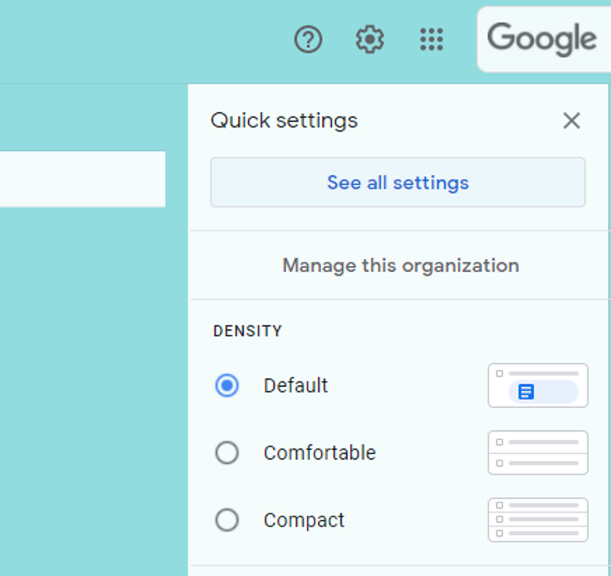
Task: Close the Quick settings panel
Action: point(572,121)
